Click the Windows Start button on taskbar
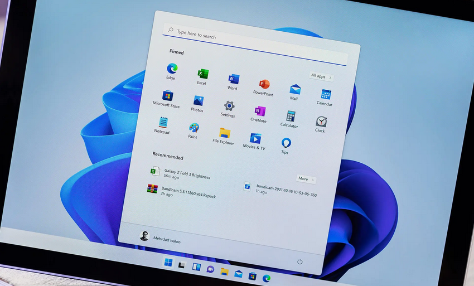This screenshot has width=474, height=286. 168,262
